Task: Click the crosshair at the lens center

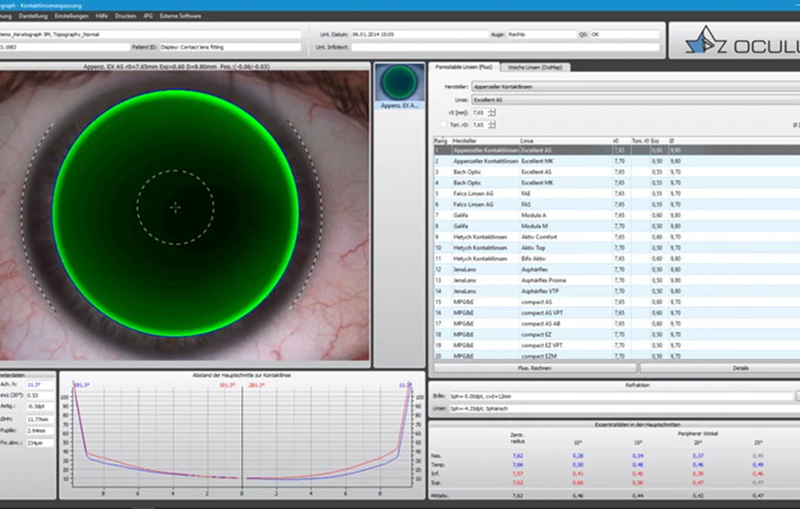Action: click(x=175, y=207)
